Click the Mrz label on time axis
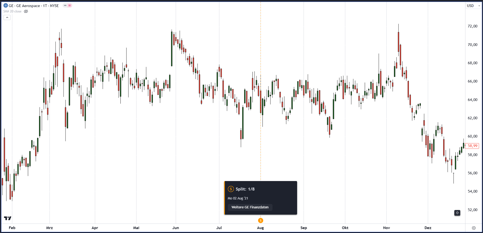 50,228
